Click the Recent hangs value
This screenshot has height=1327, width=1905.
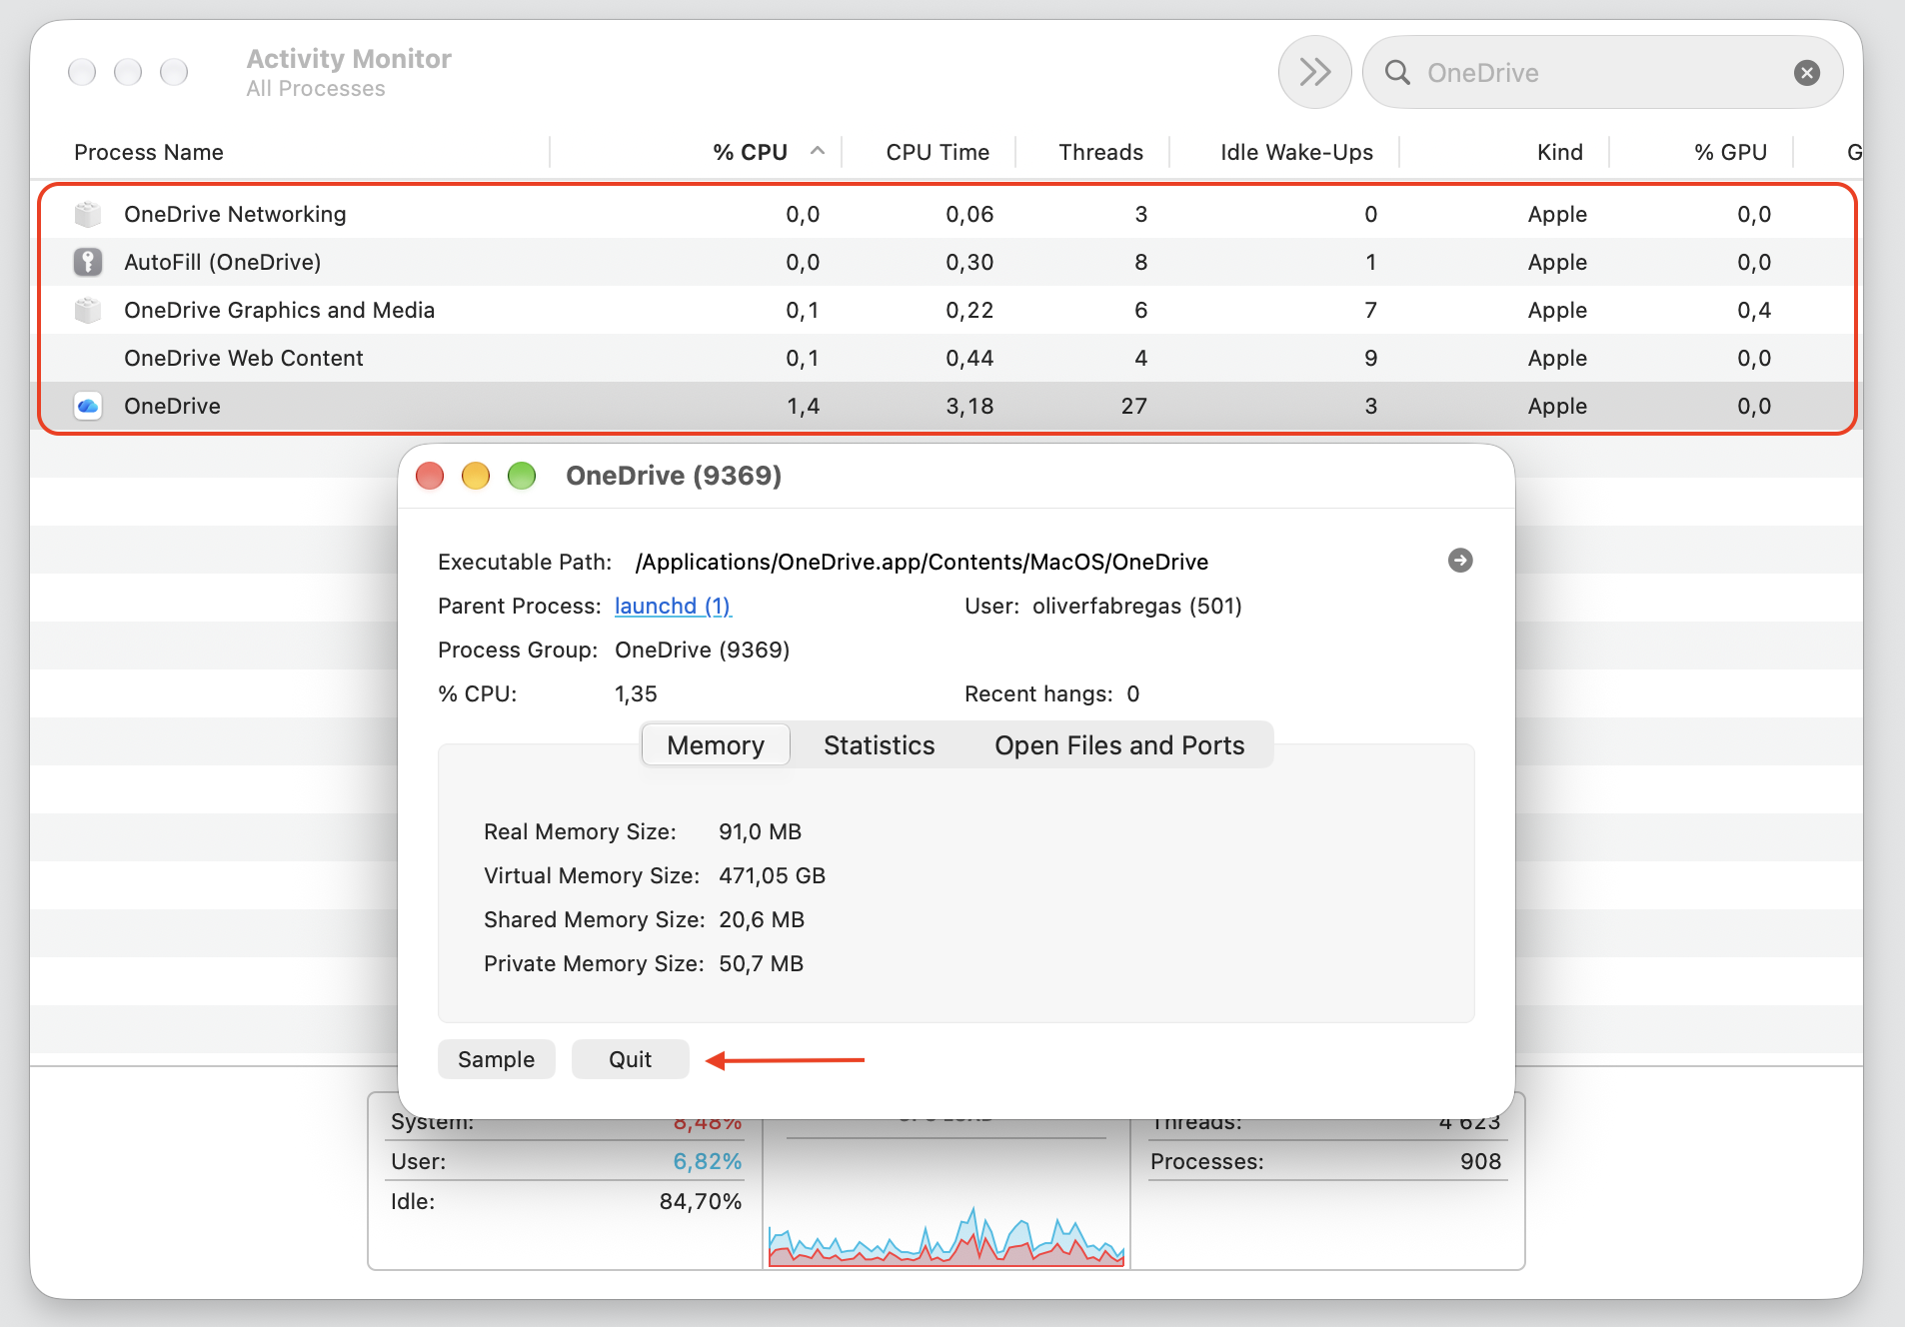tap(1132, 693)
